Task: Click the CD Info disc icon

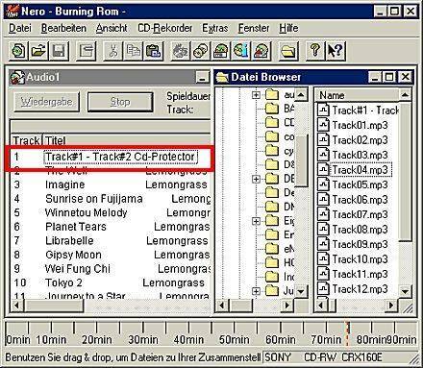Action: click(241, 51)
